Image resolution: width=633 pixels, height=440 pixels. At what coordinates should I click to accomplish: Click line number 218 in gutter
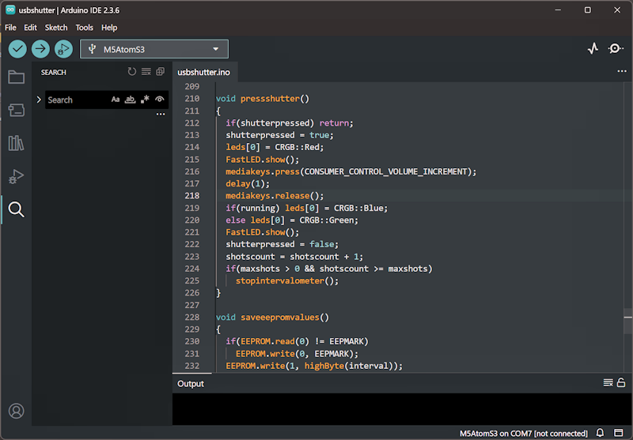point(192,195)
